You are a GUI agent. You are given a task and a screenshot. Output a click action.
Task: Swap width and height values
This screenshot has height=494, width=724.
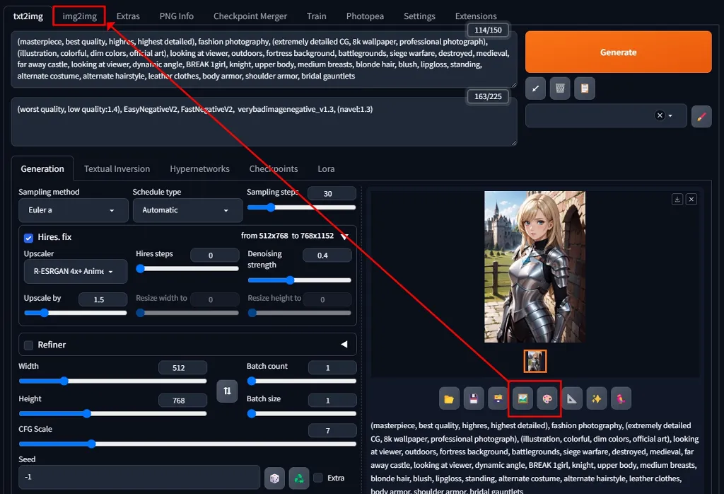[x=227, y=391]
